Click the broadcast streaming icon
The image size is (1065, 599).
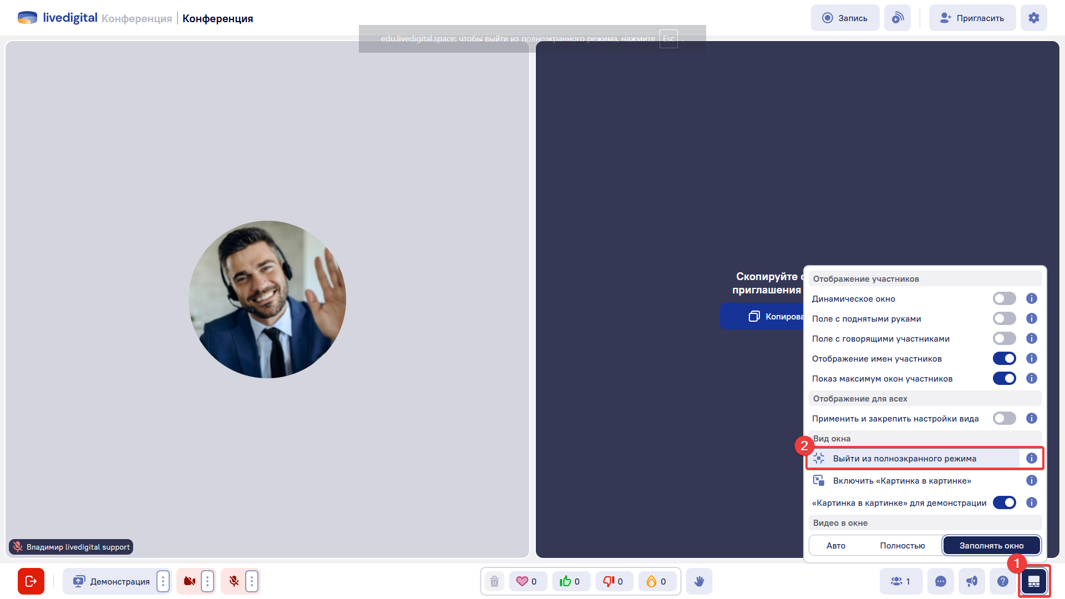[897, 18]
